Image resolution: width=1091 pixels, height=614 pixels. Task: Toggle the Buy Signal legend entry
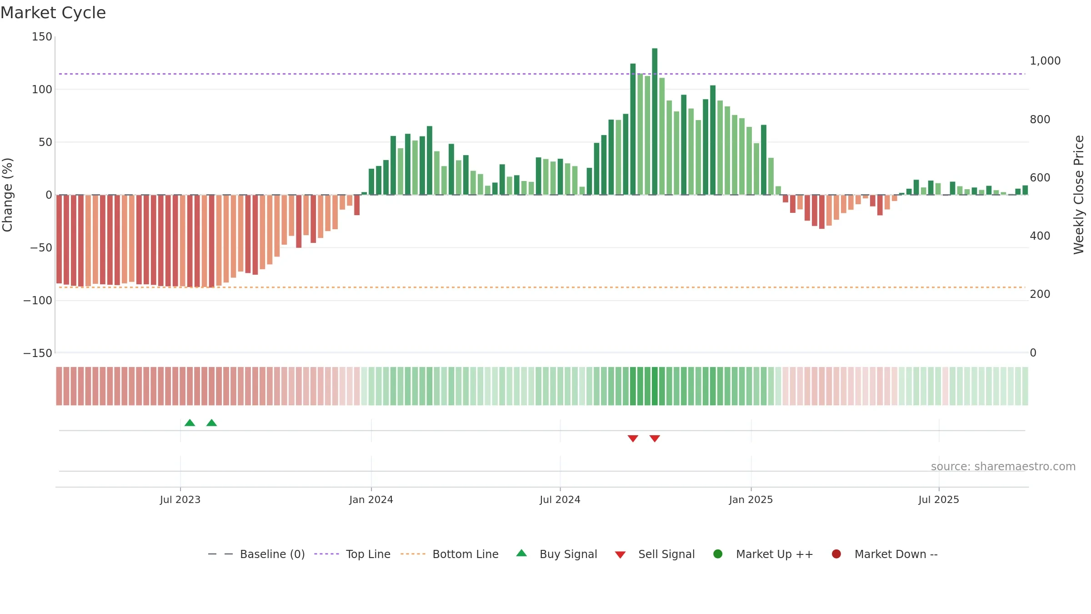556,554
